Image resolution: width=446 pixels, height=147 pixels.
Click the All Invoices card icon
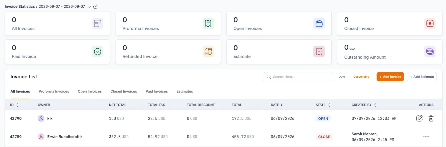[x=97, y=23]
